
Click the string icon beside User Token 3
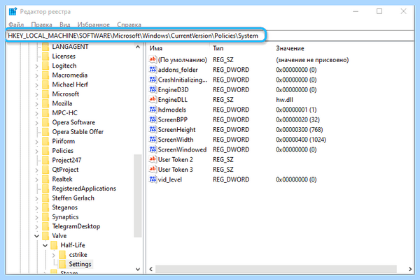[x=153, y=169]
